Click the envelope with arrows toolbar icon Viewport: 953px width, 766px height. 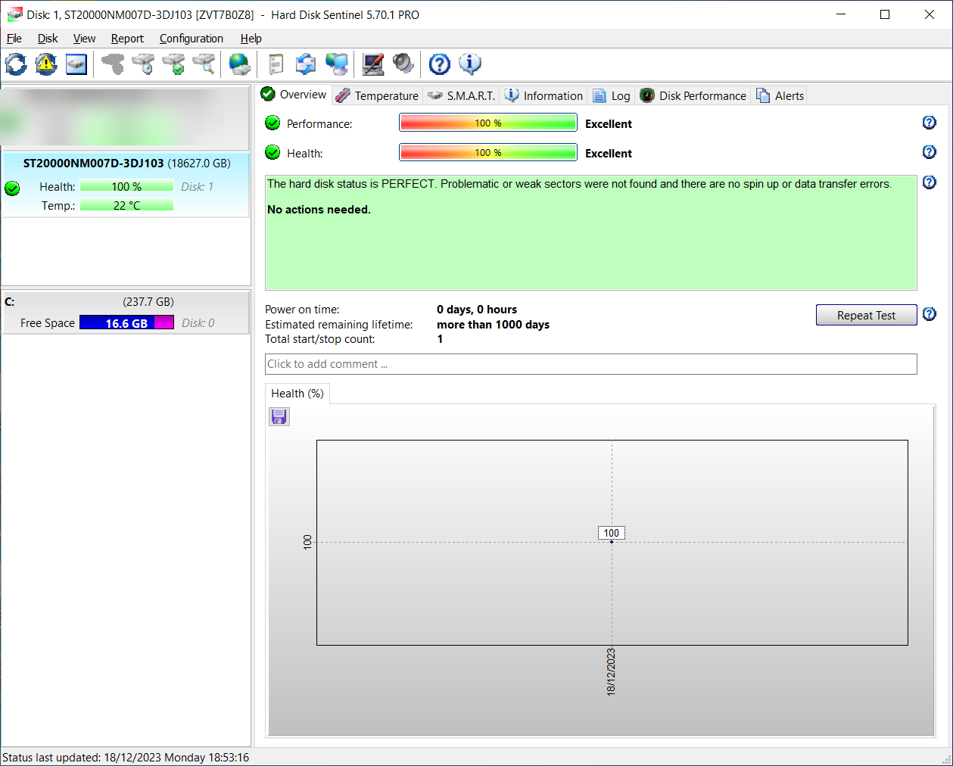click(306, 64)
